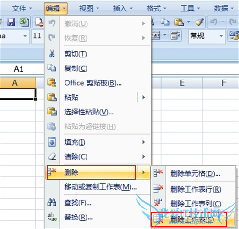Open the 清除(C) submenu
The image size is (239, 229).
point(98,157)
